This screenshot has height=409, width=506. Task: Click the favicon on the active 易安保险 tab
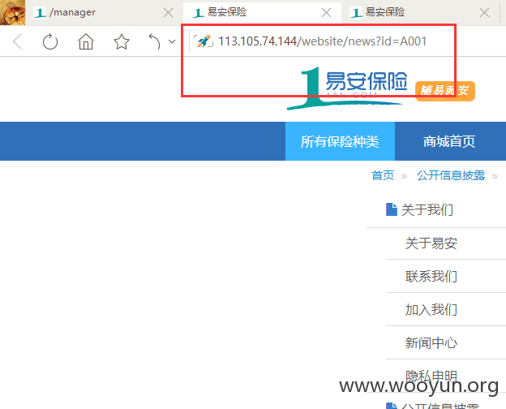[x=198, y=13]
